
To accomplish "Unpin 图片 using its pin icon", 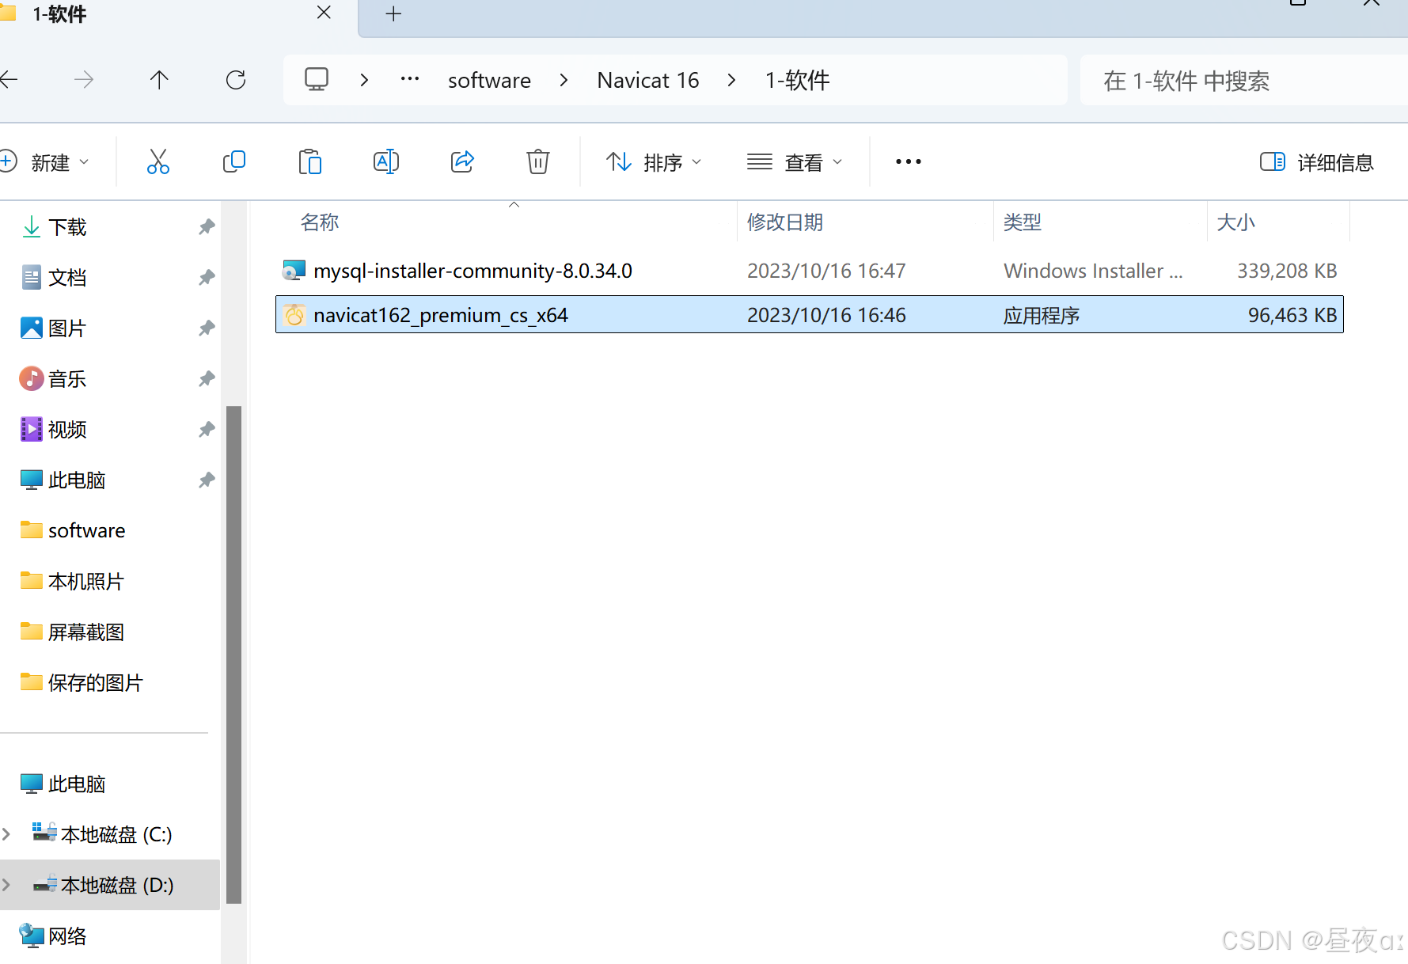I will 207,328.
